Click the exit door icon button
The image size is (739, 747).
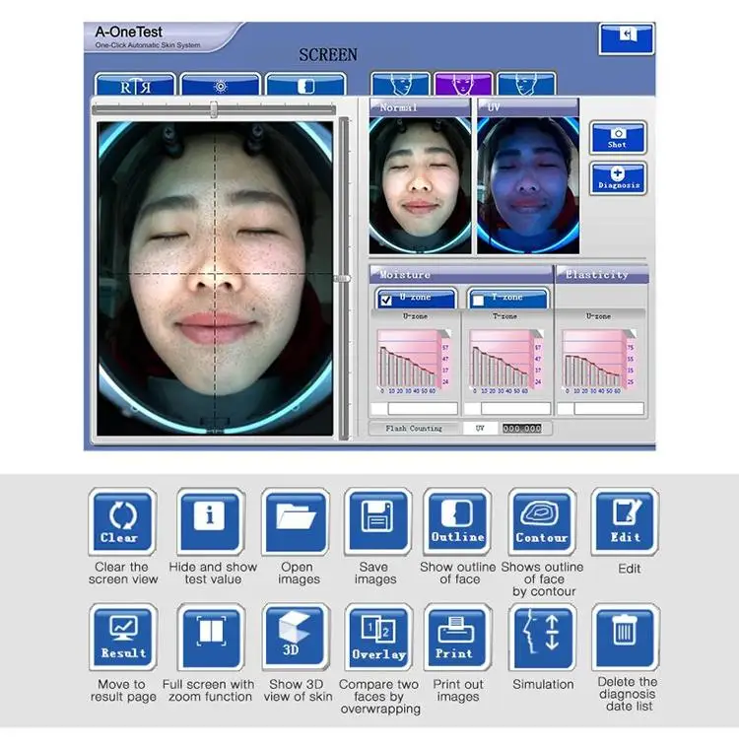(x=626, y=38)
